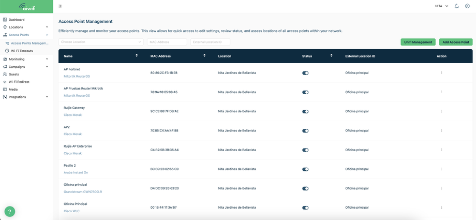476x220 pixels.
Task: Open action menu for AP Pruebas Router Mikrotik
Action: [x=441, y=92]
